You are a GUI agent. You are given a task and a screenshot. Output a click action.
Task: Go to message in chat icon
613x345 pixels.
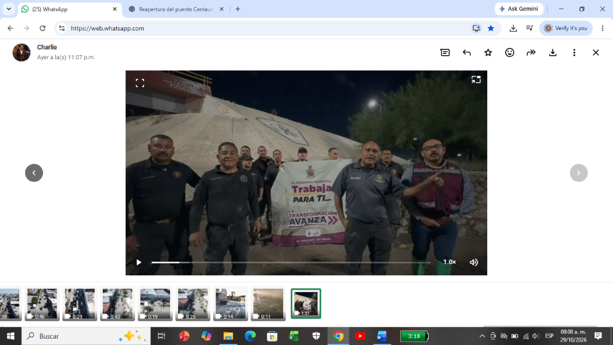445,52
